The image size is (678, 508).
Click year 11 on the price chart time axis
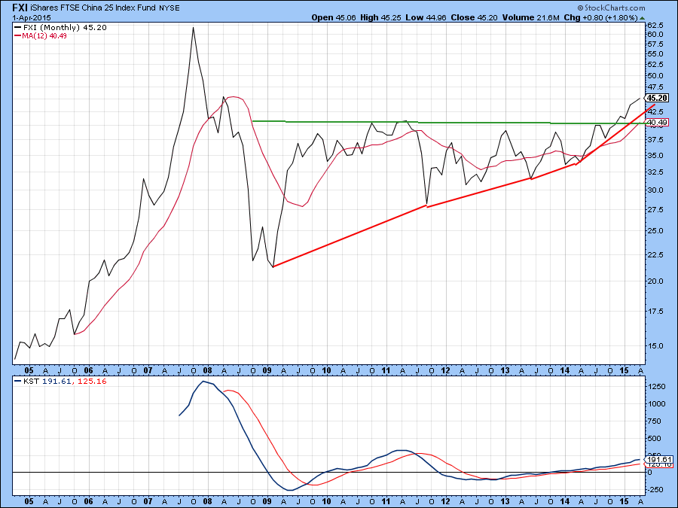(x=386, y=370)
